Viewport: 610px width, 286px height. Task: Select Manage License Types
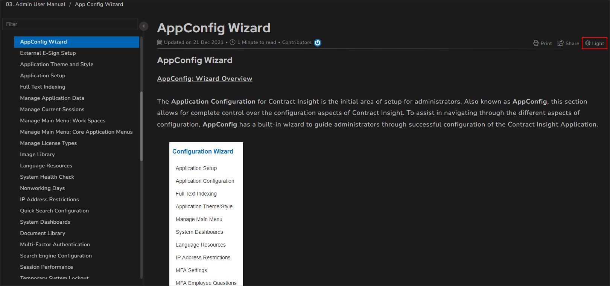48,143
